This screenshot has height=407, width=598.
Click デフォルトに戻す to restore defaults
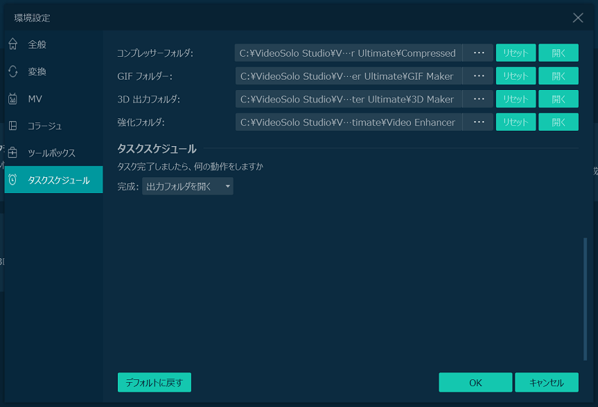(x=154, y=381)
